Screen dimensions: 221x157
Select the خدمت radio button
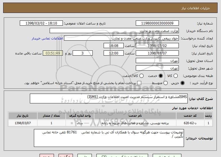coord(161,76)
